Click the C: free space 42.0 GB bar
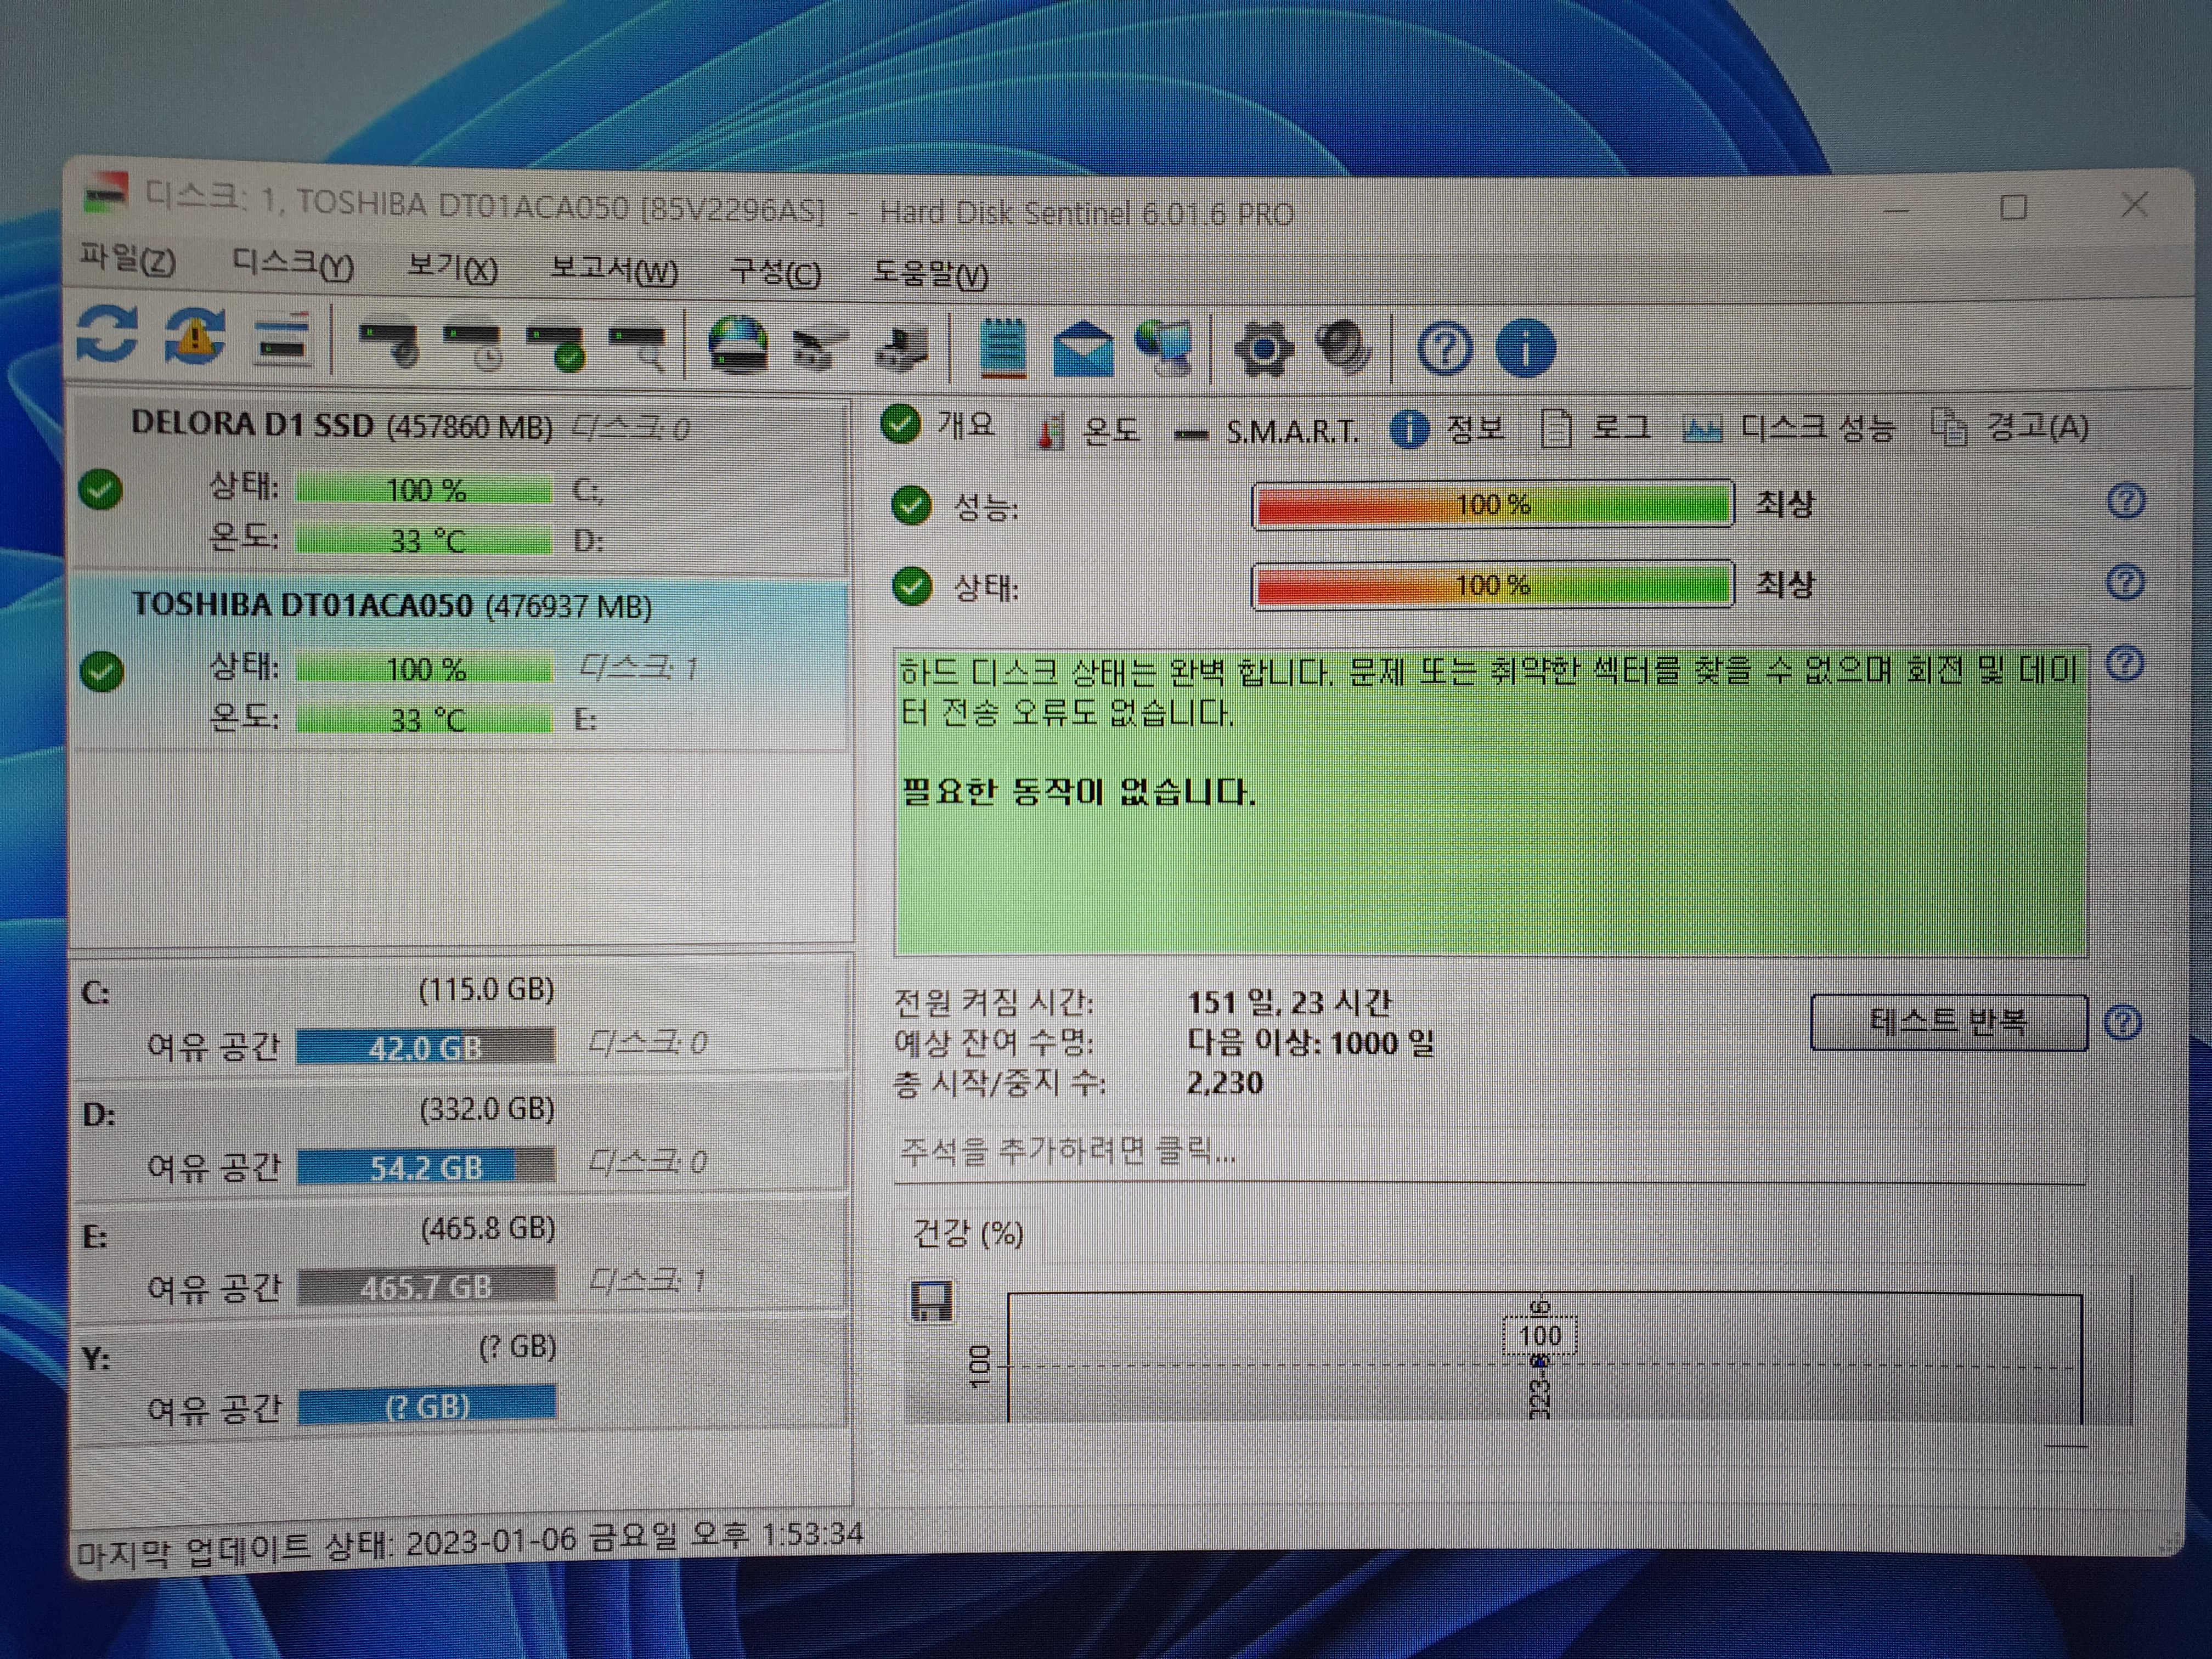The image size is (2212, 1659). click(x=426, y=1047)
